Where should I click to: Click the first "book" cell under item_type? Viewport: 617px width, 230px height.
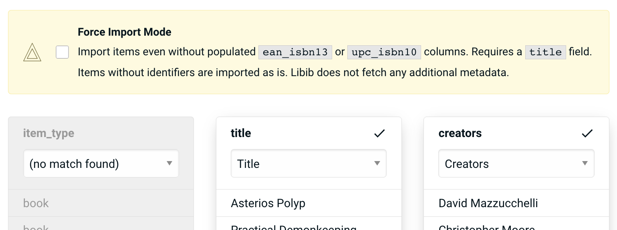36,203
